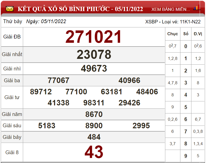Click fourth prize number 48406
Viewport: 206px width, 163px height.
click(147, 92)
